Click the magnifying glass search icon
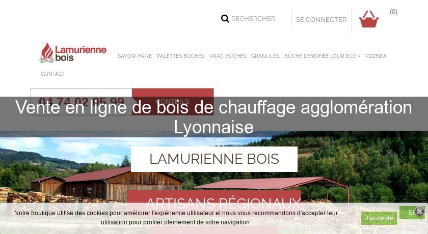 [225, 19]
